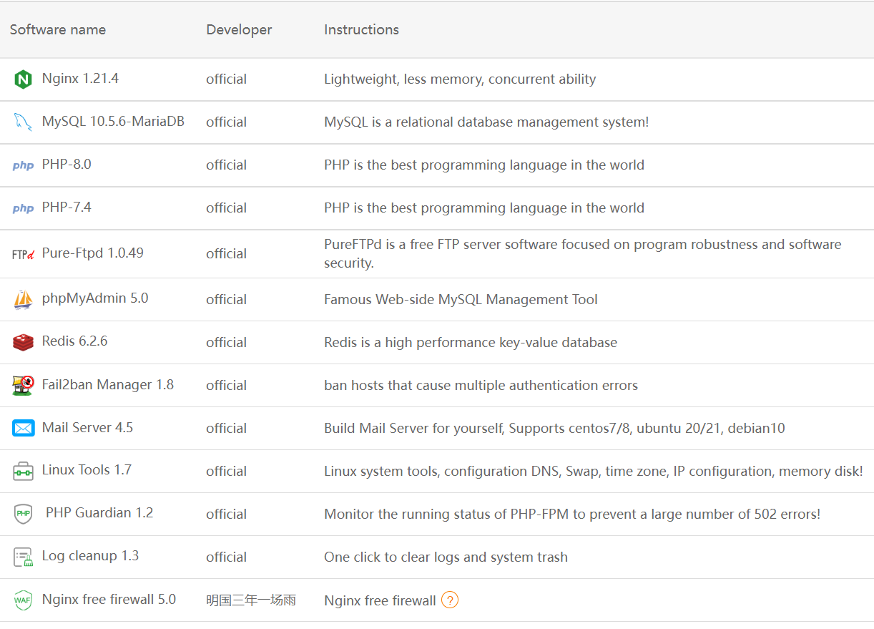Click the red Redis stack icon
This screenshot has width=874, height=629.
coord(23,342)
